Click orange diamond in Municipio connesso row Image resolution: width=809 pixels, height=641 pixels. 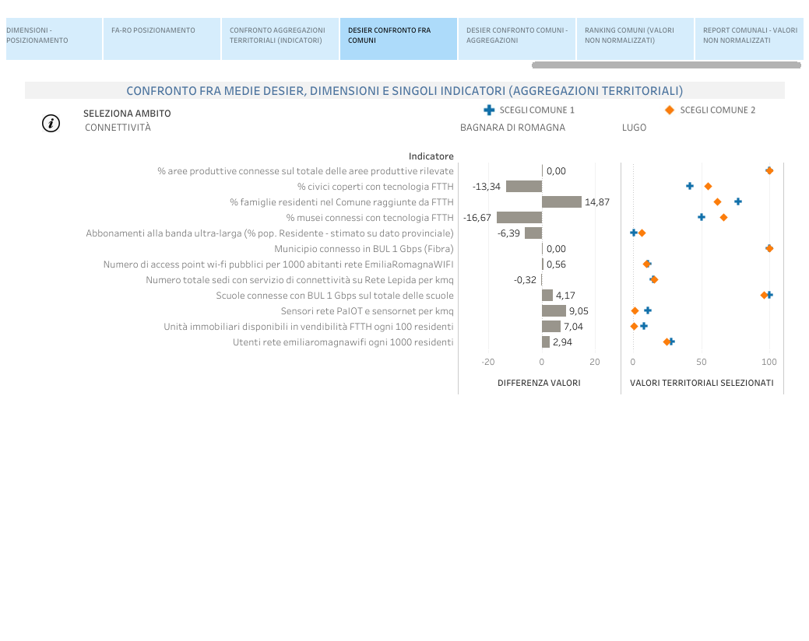coord(769,248)
